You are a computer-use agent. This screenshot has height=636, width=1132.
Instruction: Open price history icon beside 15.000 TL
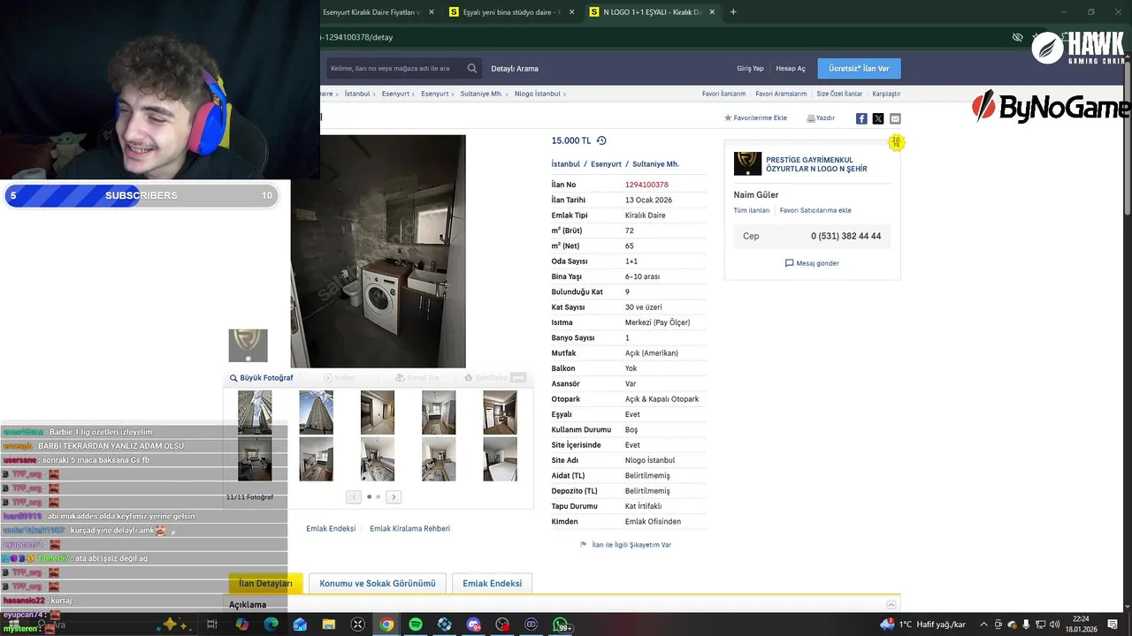[x=601, y=140]
